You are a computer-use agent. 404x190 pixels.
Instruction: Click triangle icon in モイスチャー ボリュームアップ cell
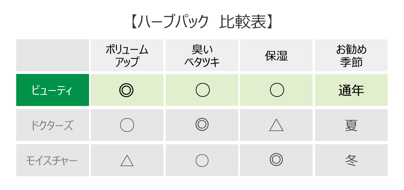pyautogui.click(x=127, y=160)
